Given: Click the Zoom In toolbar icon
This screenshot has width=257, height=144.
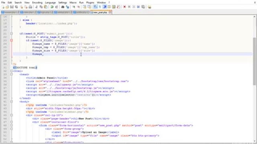Looking at the screenshot, I should (x=74, y=7).
